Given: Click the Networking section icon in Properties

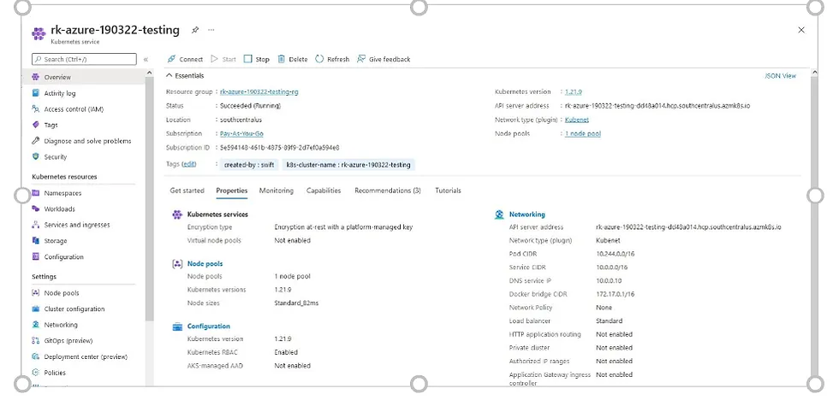Looking at the screenshot, I should (x=499, y=215).
